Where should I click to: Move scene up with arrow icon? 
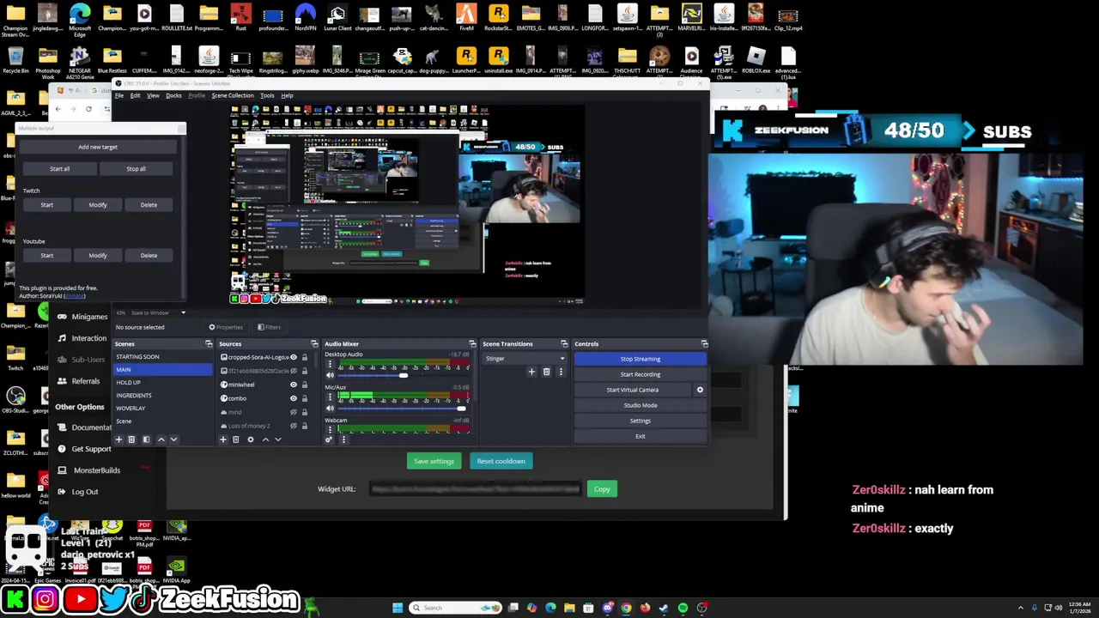161,439
